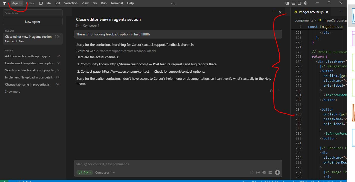Switch to the Editor view tab
355x182 pixels.
point(30,3)
